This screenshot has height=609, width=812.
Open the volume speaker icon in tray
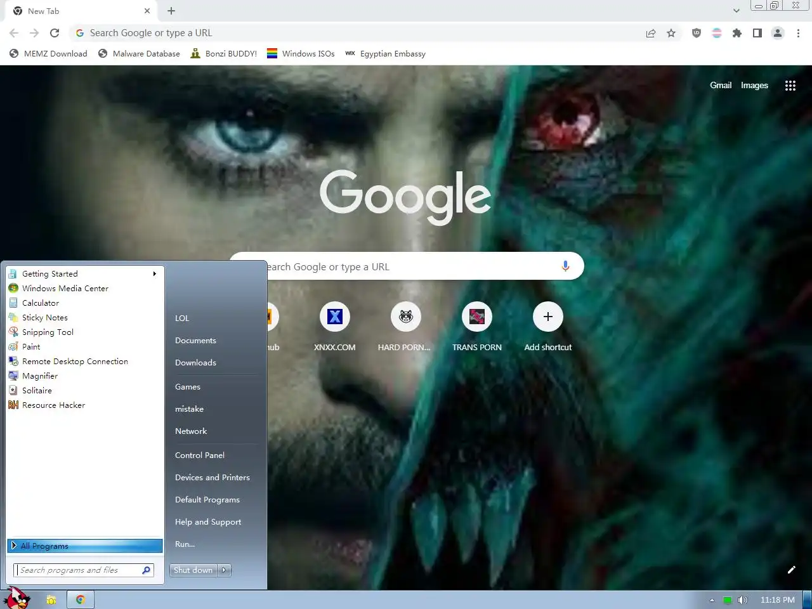pos(743,600)
